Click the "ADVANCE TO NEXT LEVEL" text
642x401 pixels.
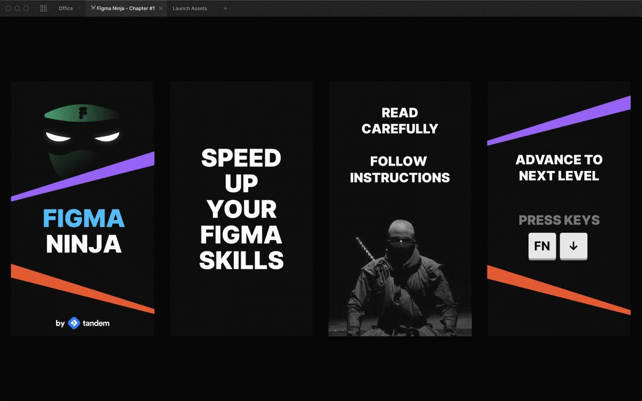[559, 167]
